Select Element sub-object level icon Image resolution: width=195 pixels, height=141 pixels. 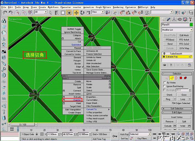(185, 78)
